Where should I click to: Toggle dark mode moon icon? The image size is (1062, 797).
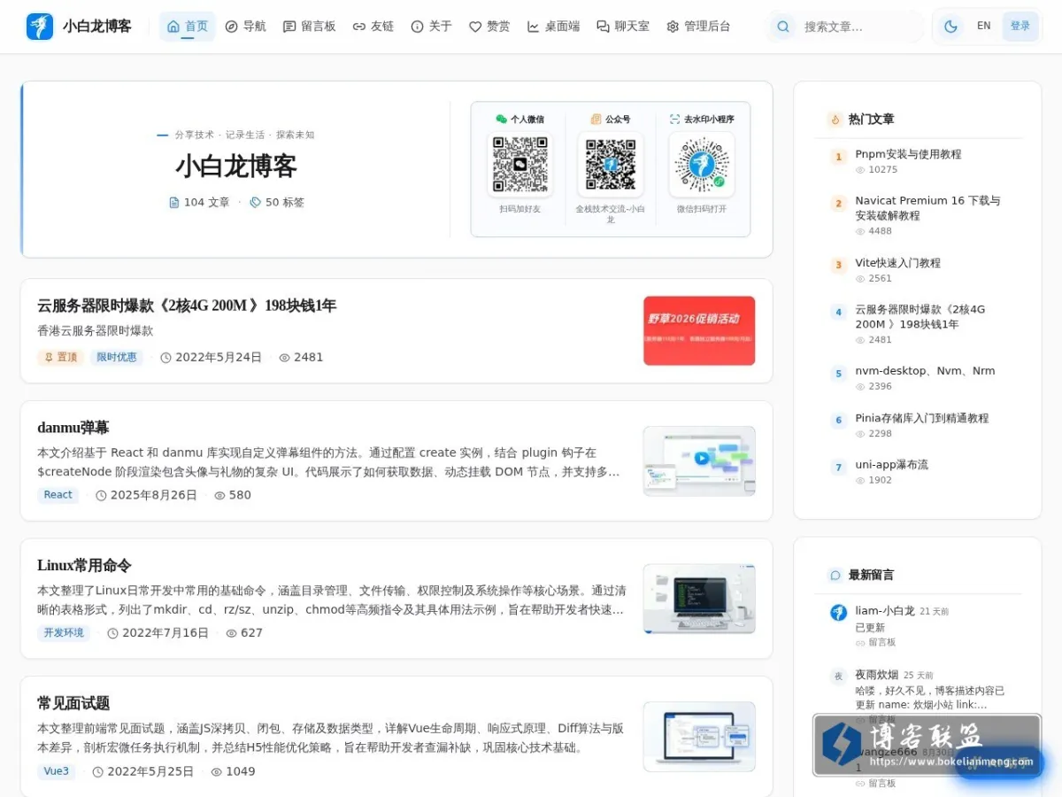point(950,27)
